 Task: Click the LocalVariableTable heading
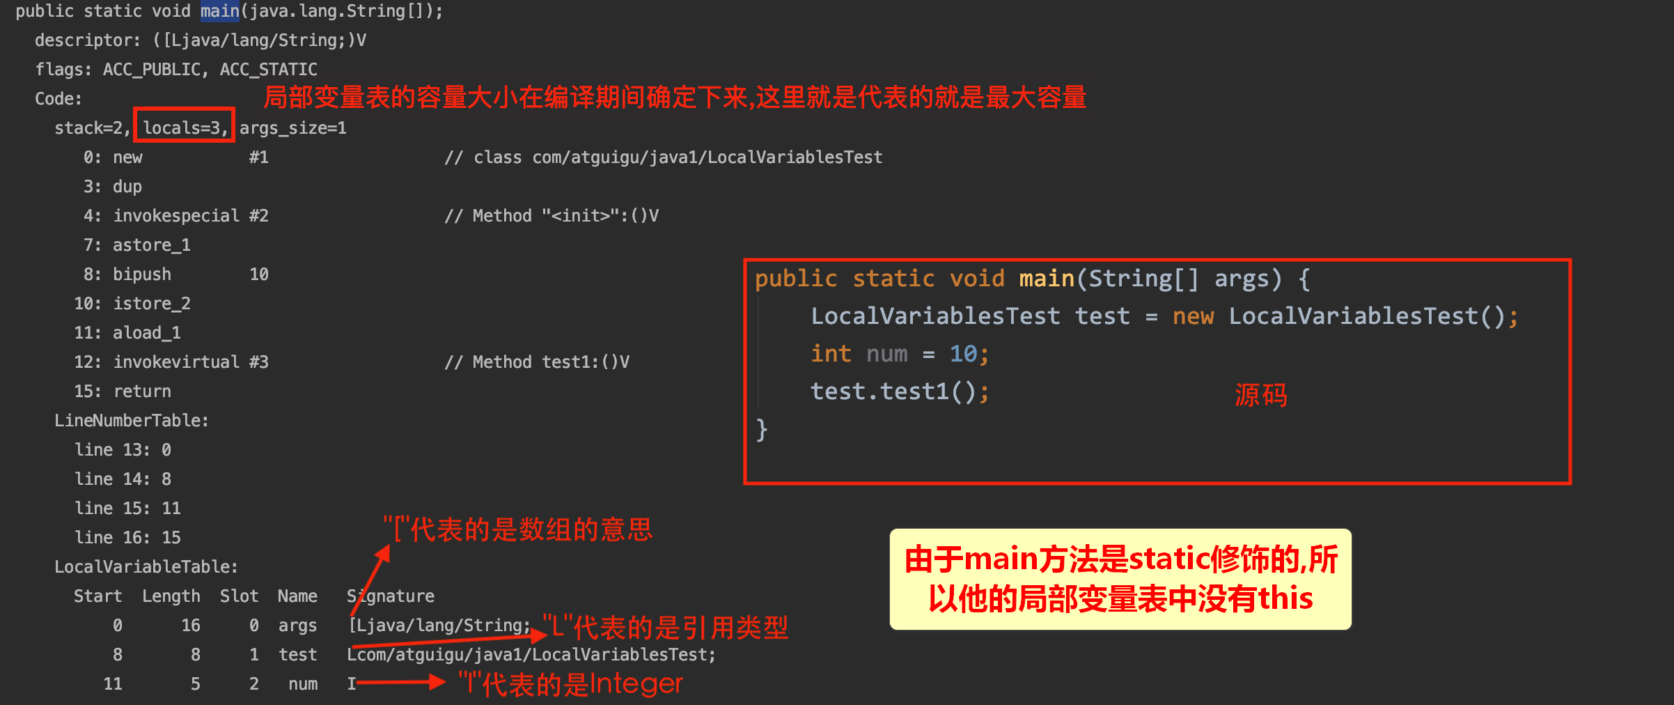point(146,567)
